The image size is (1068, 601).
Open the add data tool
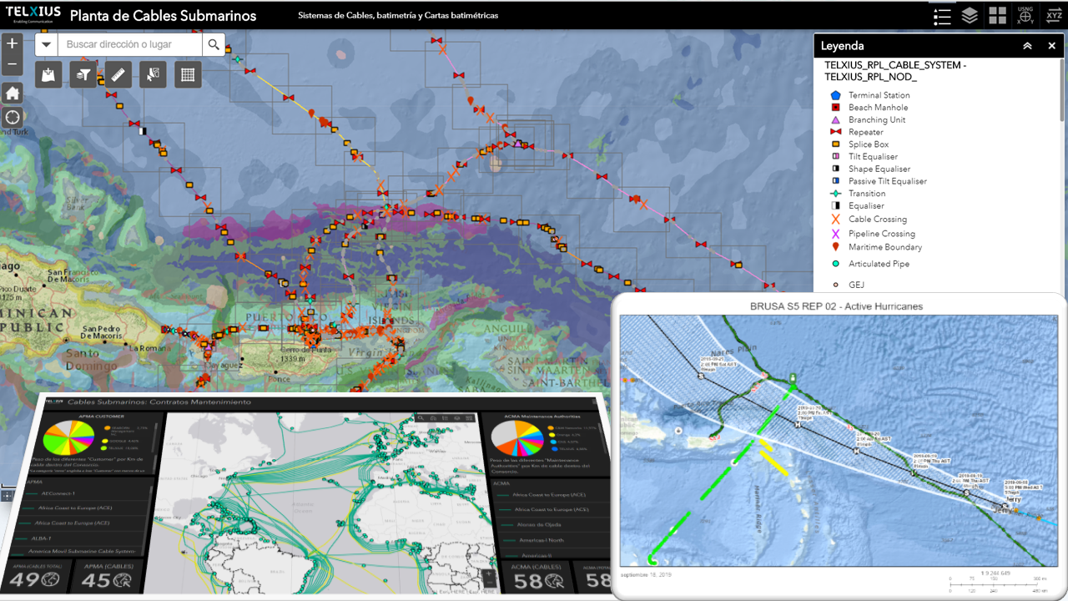pyautogui.click(x=49, y=74)
